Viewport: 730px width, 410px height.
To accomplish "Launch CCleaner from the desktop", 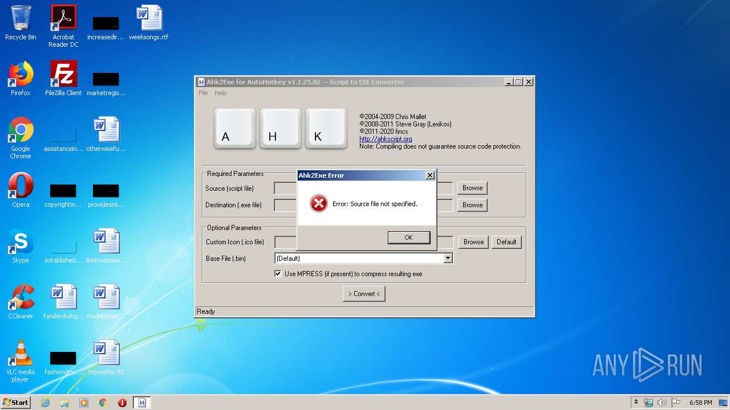I will pyautogui.click(x=21, y=302).
